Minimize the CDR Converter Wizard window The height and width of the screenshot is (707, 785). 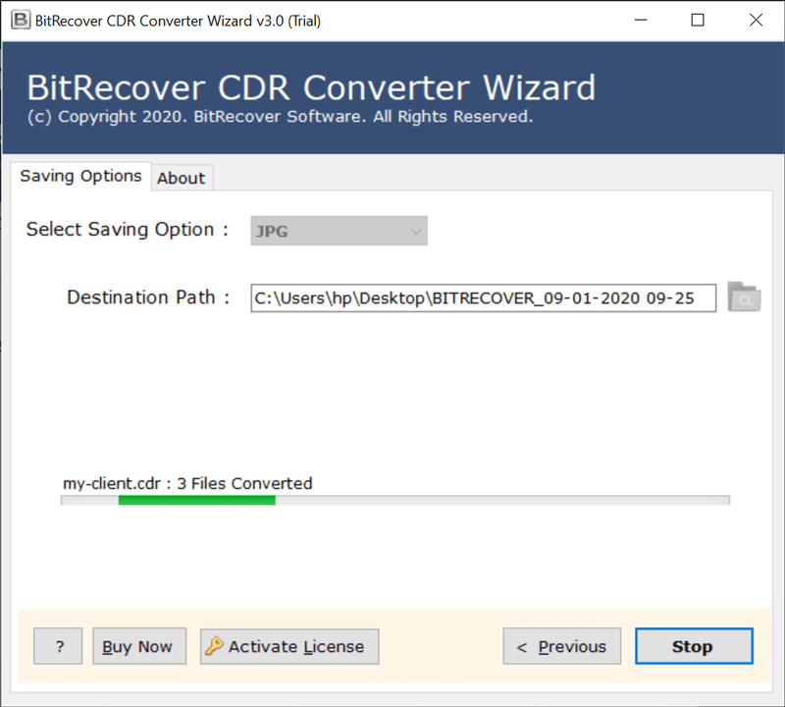click(640, 20)
